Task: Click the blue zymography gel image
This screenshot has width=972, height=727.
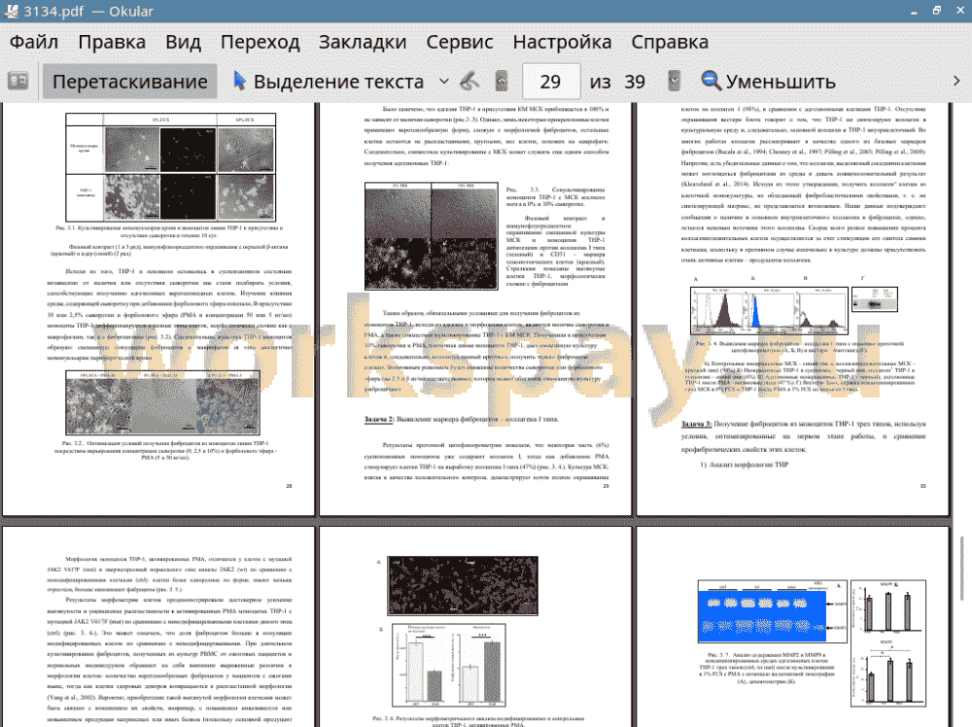Action: (x=762, y=615)
